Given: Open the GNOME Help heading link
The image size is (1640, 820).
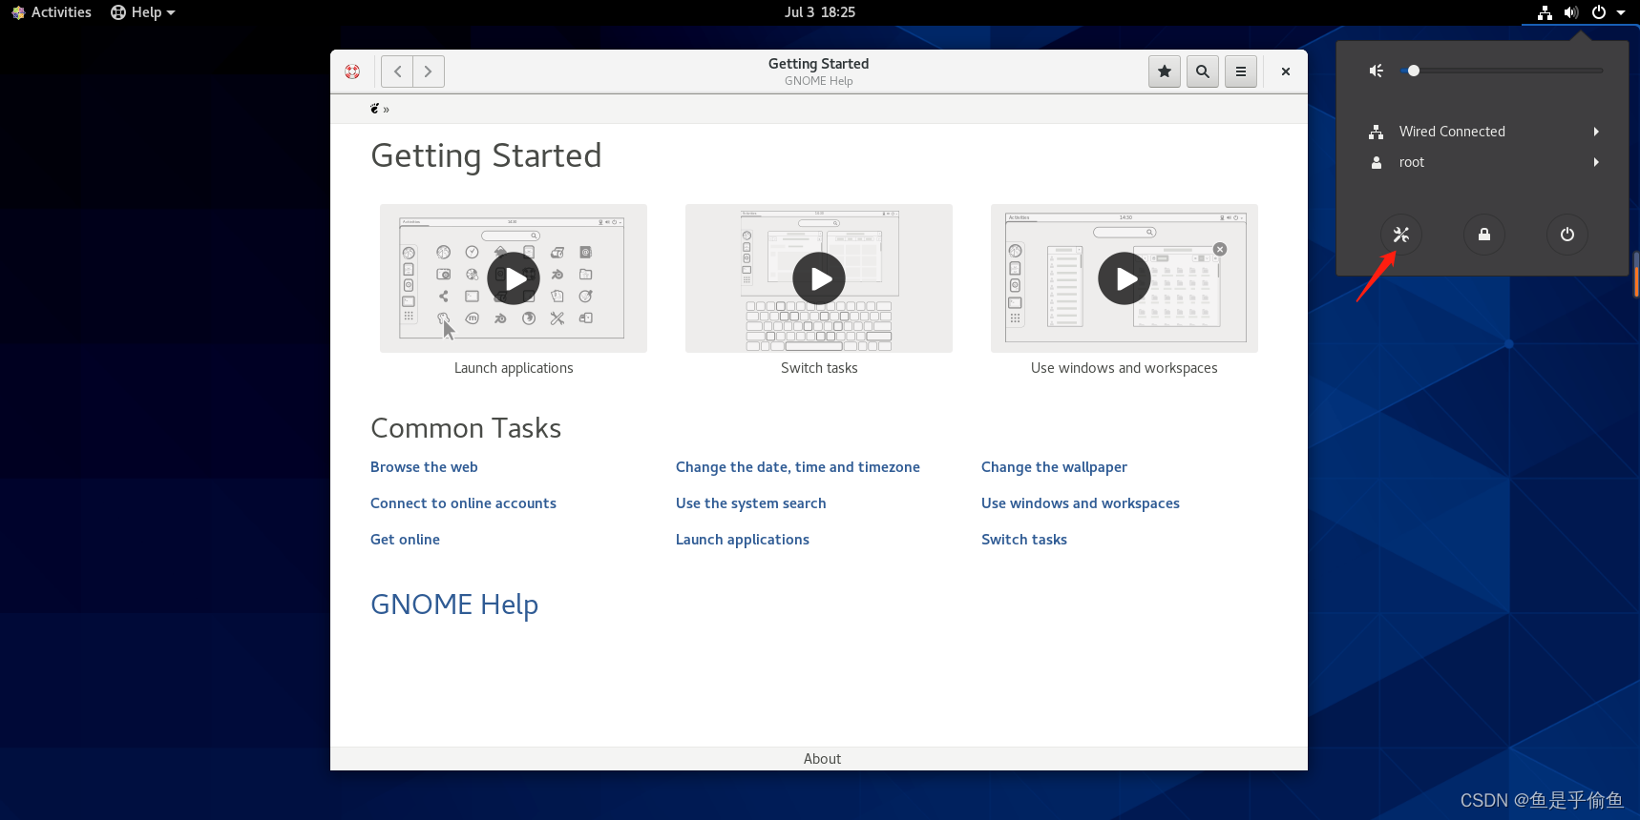Looking at the screenshot, I should [454, 605].
